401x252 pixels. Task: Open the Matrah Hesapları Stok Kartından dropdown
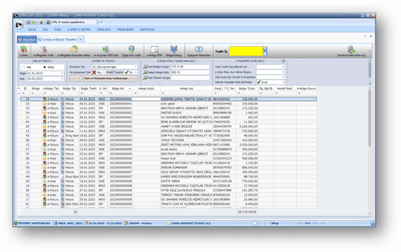pos(283,82)
